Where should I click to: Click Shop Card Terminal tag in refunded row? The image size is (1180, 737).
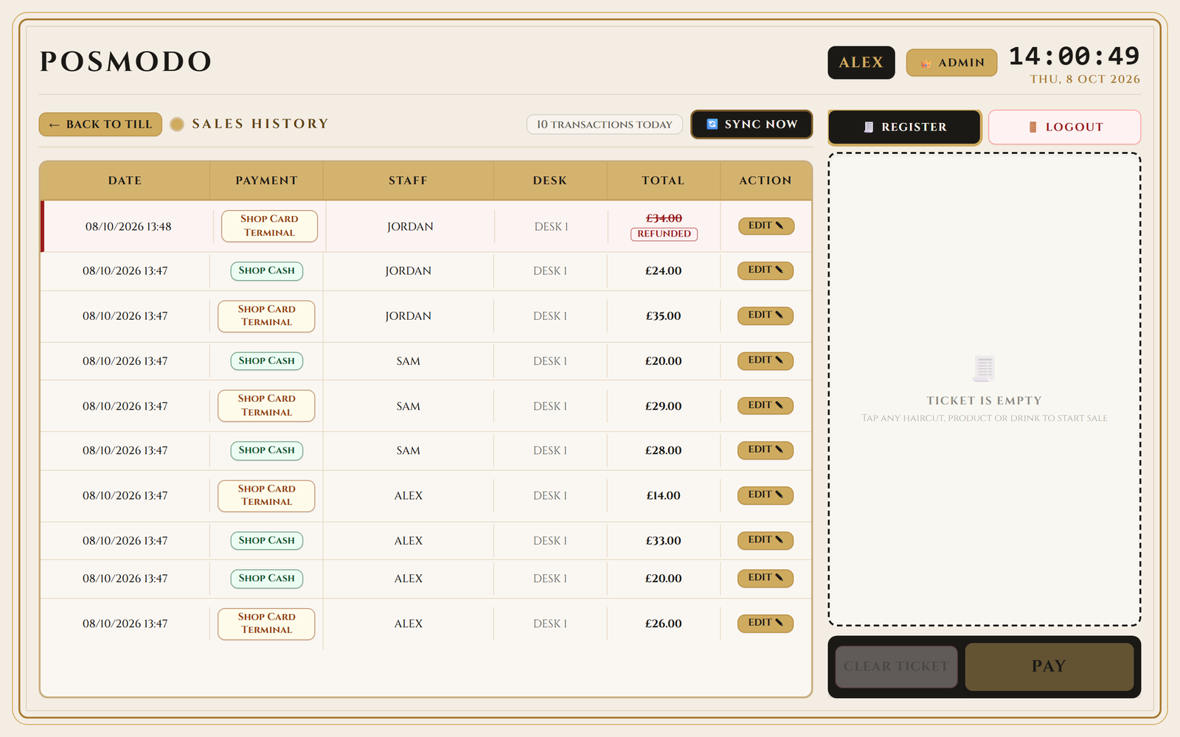pos(269,226)
